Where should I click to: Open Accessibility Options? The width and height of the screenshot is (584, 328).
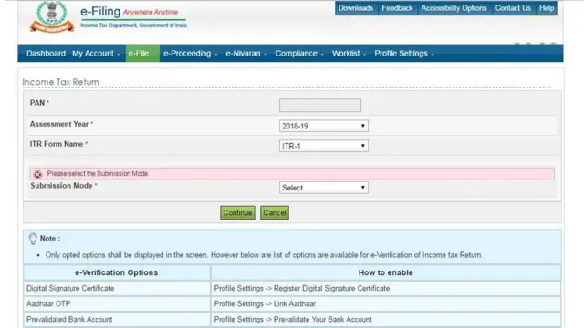point(454,8)
